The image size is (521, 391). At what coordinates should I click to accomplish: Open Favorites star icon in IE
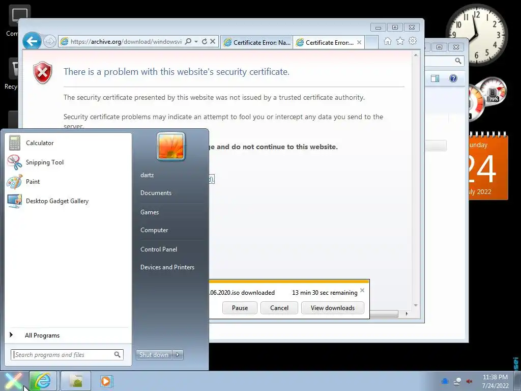click(400, 41)
